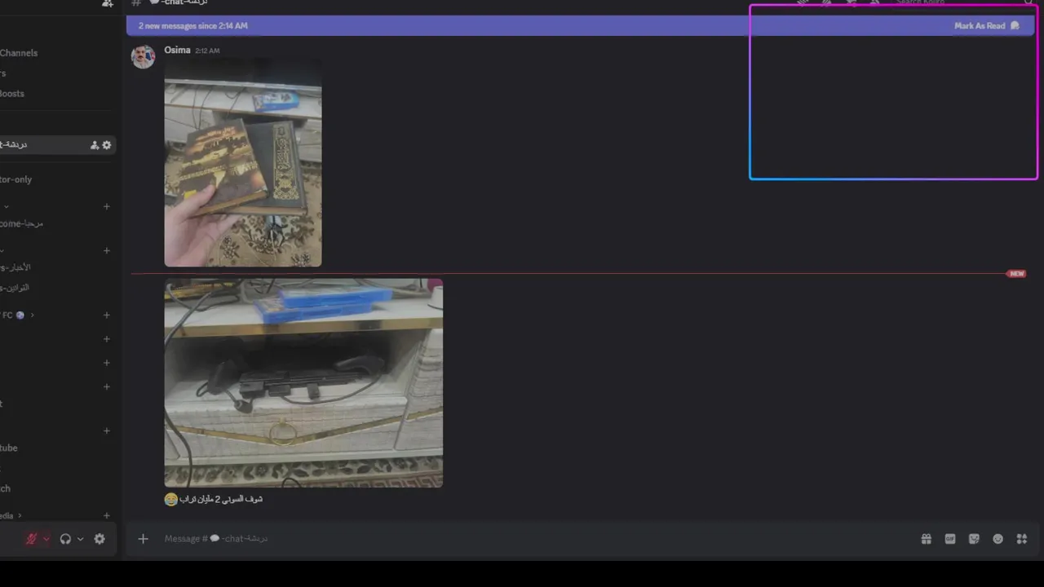
Task: Open edit channel gear on active chat channel
Action: [107, 145]
